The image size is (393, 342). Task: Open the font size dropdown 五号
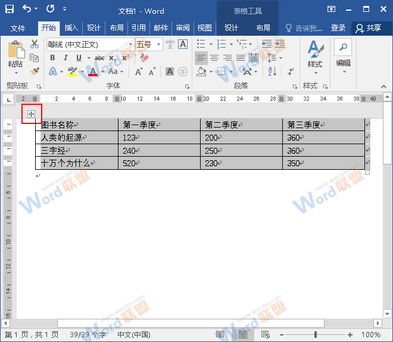click(x=158, y=44)
